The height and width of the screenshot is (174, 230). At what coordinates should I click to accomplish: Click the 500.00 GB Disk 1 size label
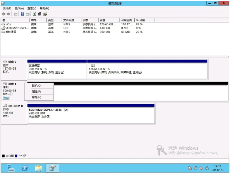[x=10, y=91]
